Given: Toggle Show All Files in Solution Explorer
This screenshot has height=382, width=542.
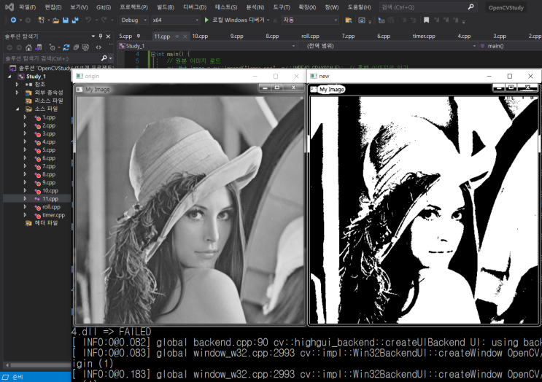Looking at the screenshot, I should 85,47.
